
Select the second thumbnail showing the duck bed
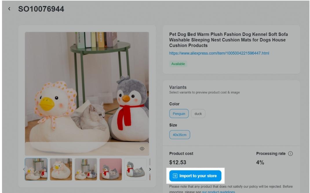(61, 169)
